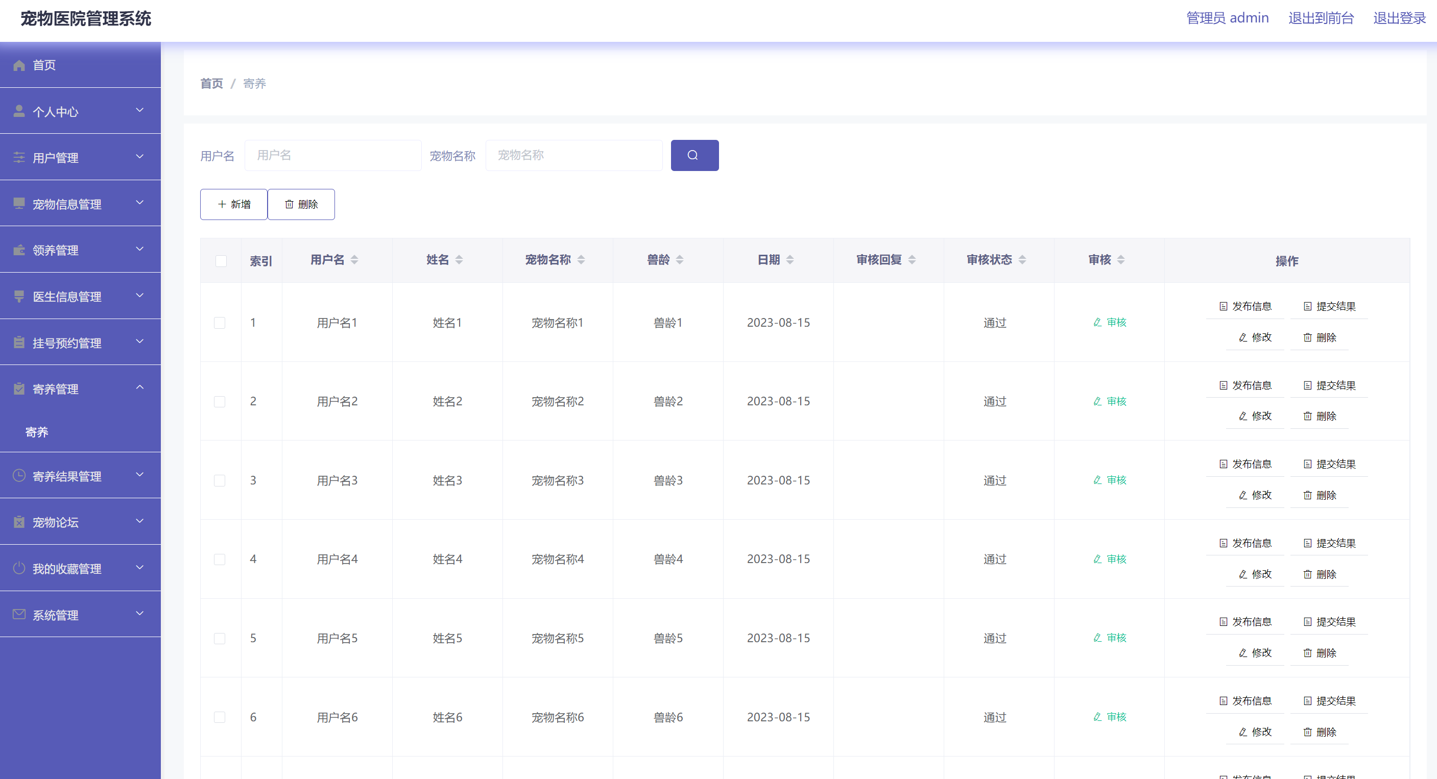Click the icon beside 宠物论坛

click(19, 522)
